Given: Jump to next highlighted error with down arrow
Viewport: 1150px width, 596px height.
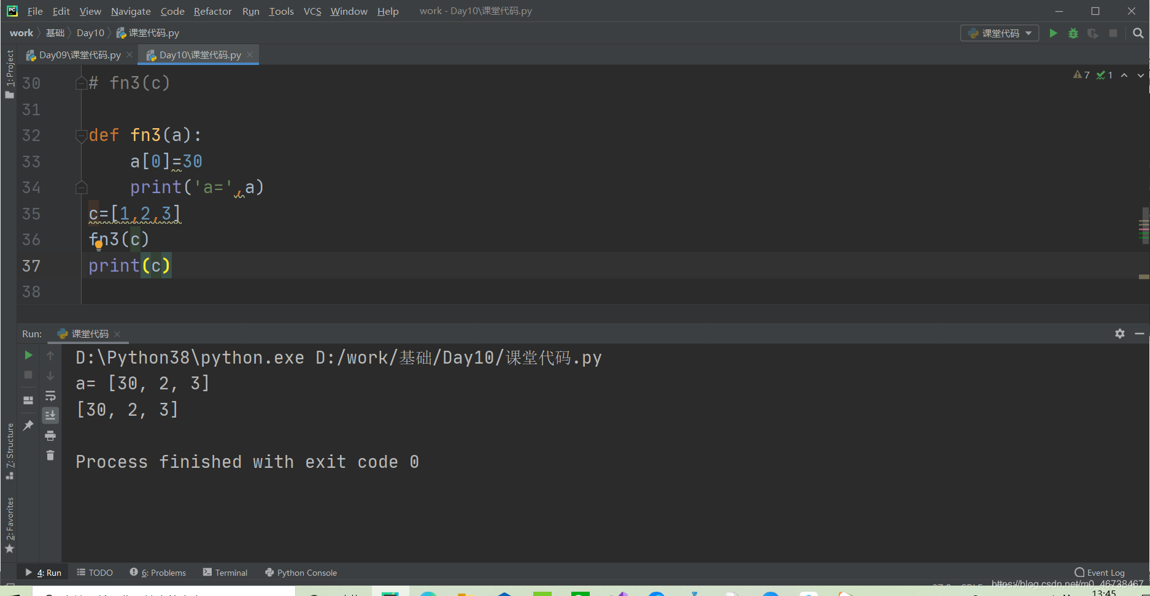Looking at the screenshot, I should click(1141, 75).
